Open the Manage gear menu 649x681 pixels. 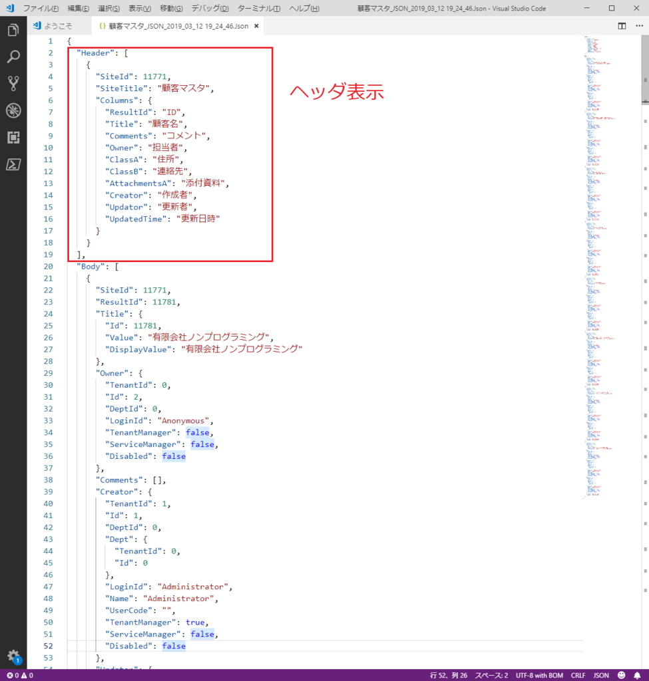tap(13, 656)
